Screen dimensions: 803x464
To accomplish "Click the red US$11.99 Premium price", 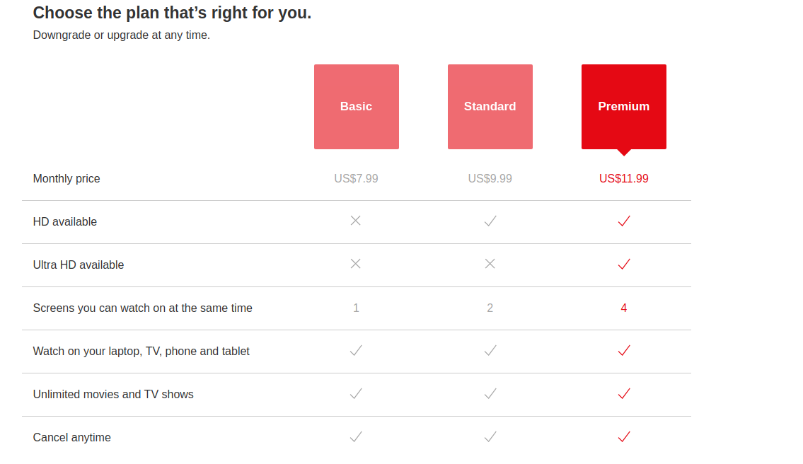I will pos(624,179).
